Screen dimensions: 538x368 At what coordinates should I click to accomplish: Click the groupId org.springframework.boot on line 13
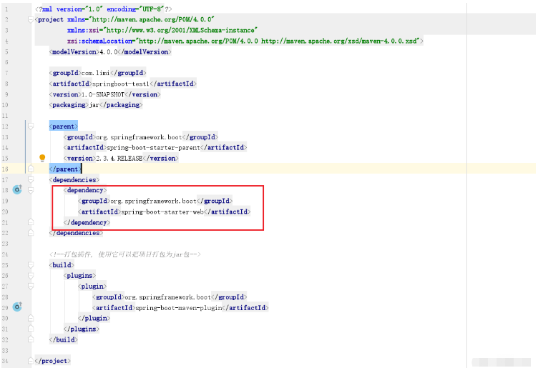pos(139,137)
